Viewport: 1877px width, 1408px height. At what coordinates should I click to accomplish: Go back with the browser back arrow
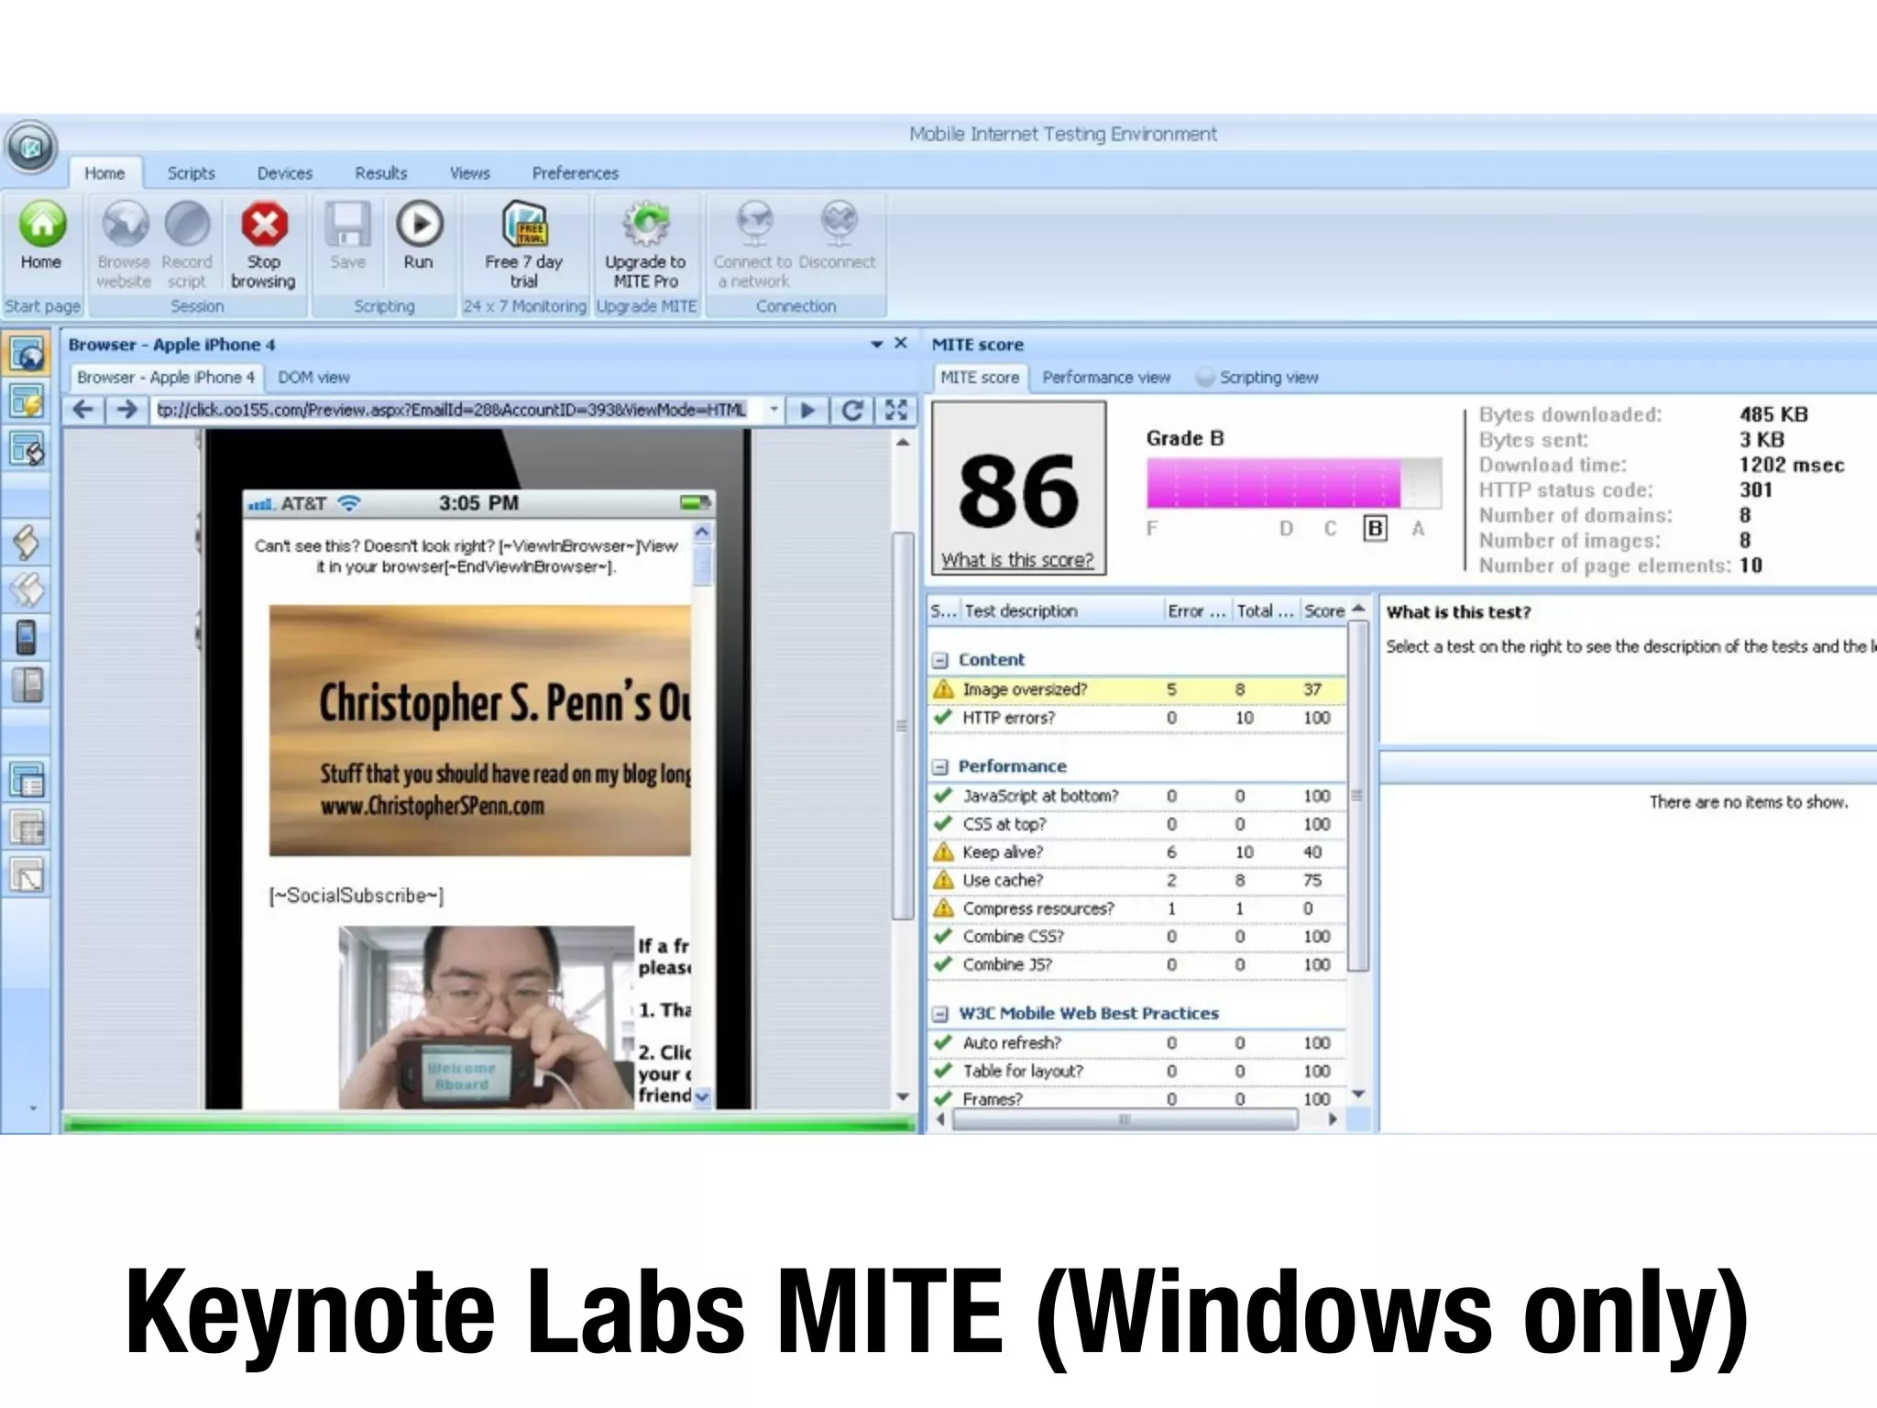84,410
